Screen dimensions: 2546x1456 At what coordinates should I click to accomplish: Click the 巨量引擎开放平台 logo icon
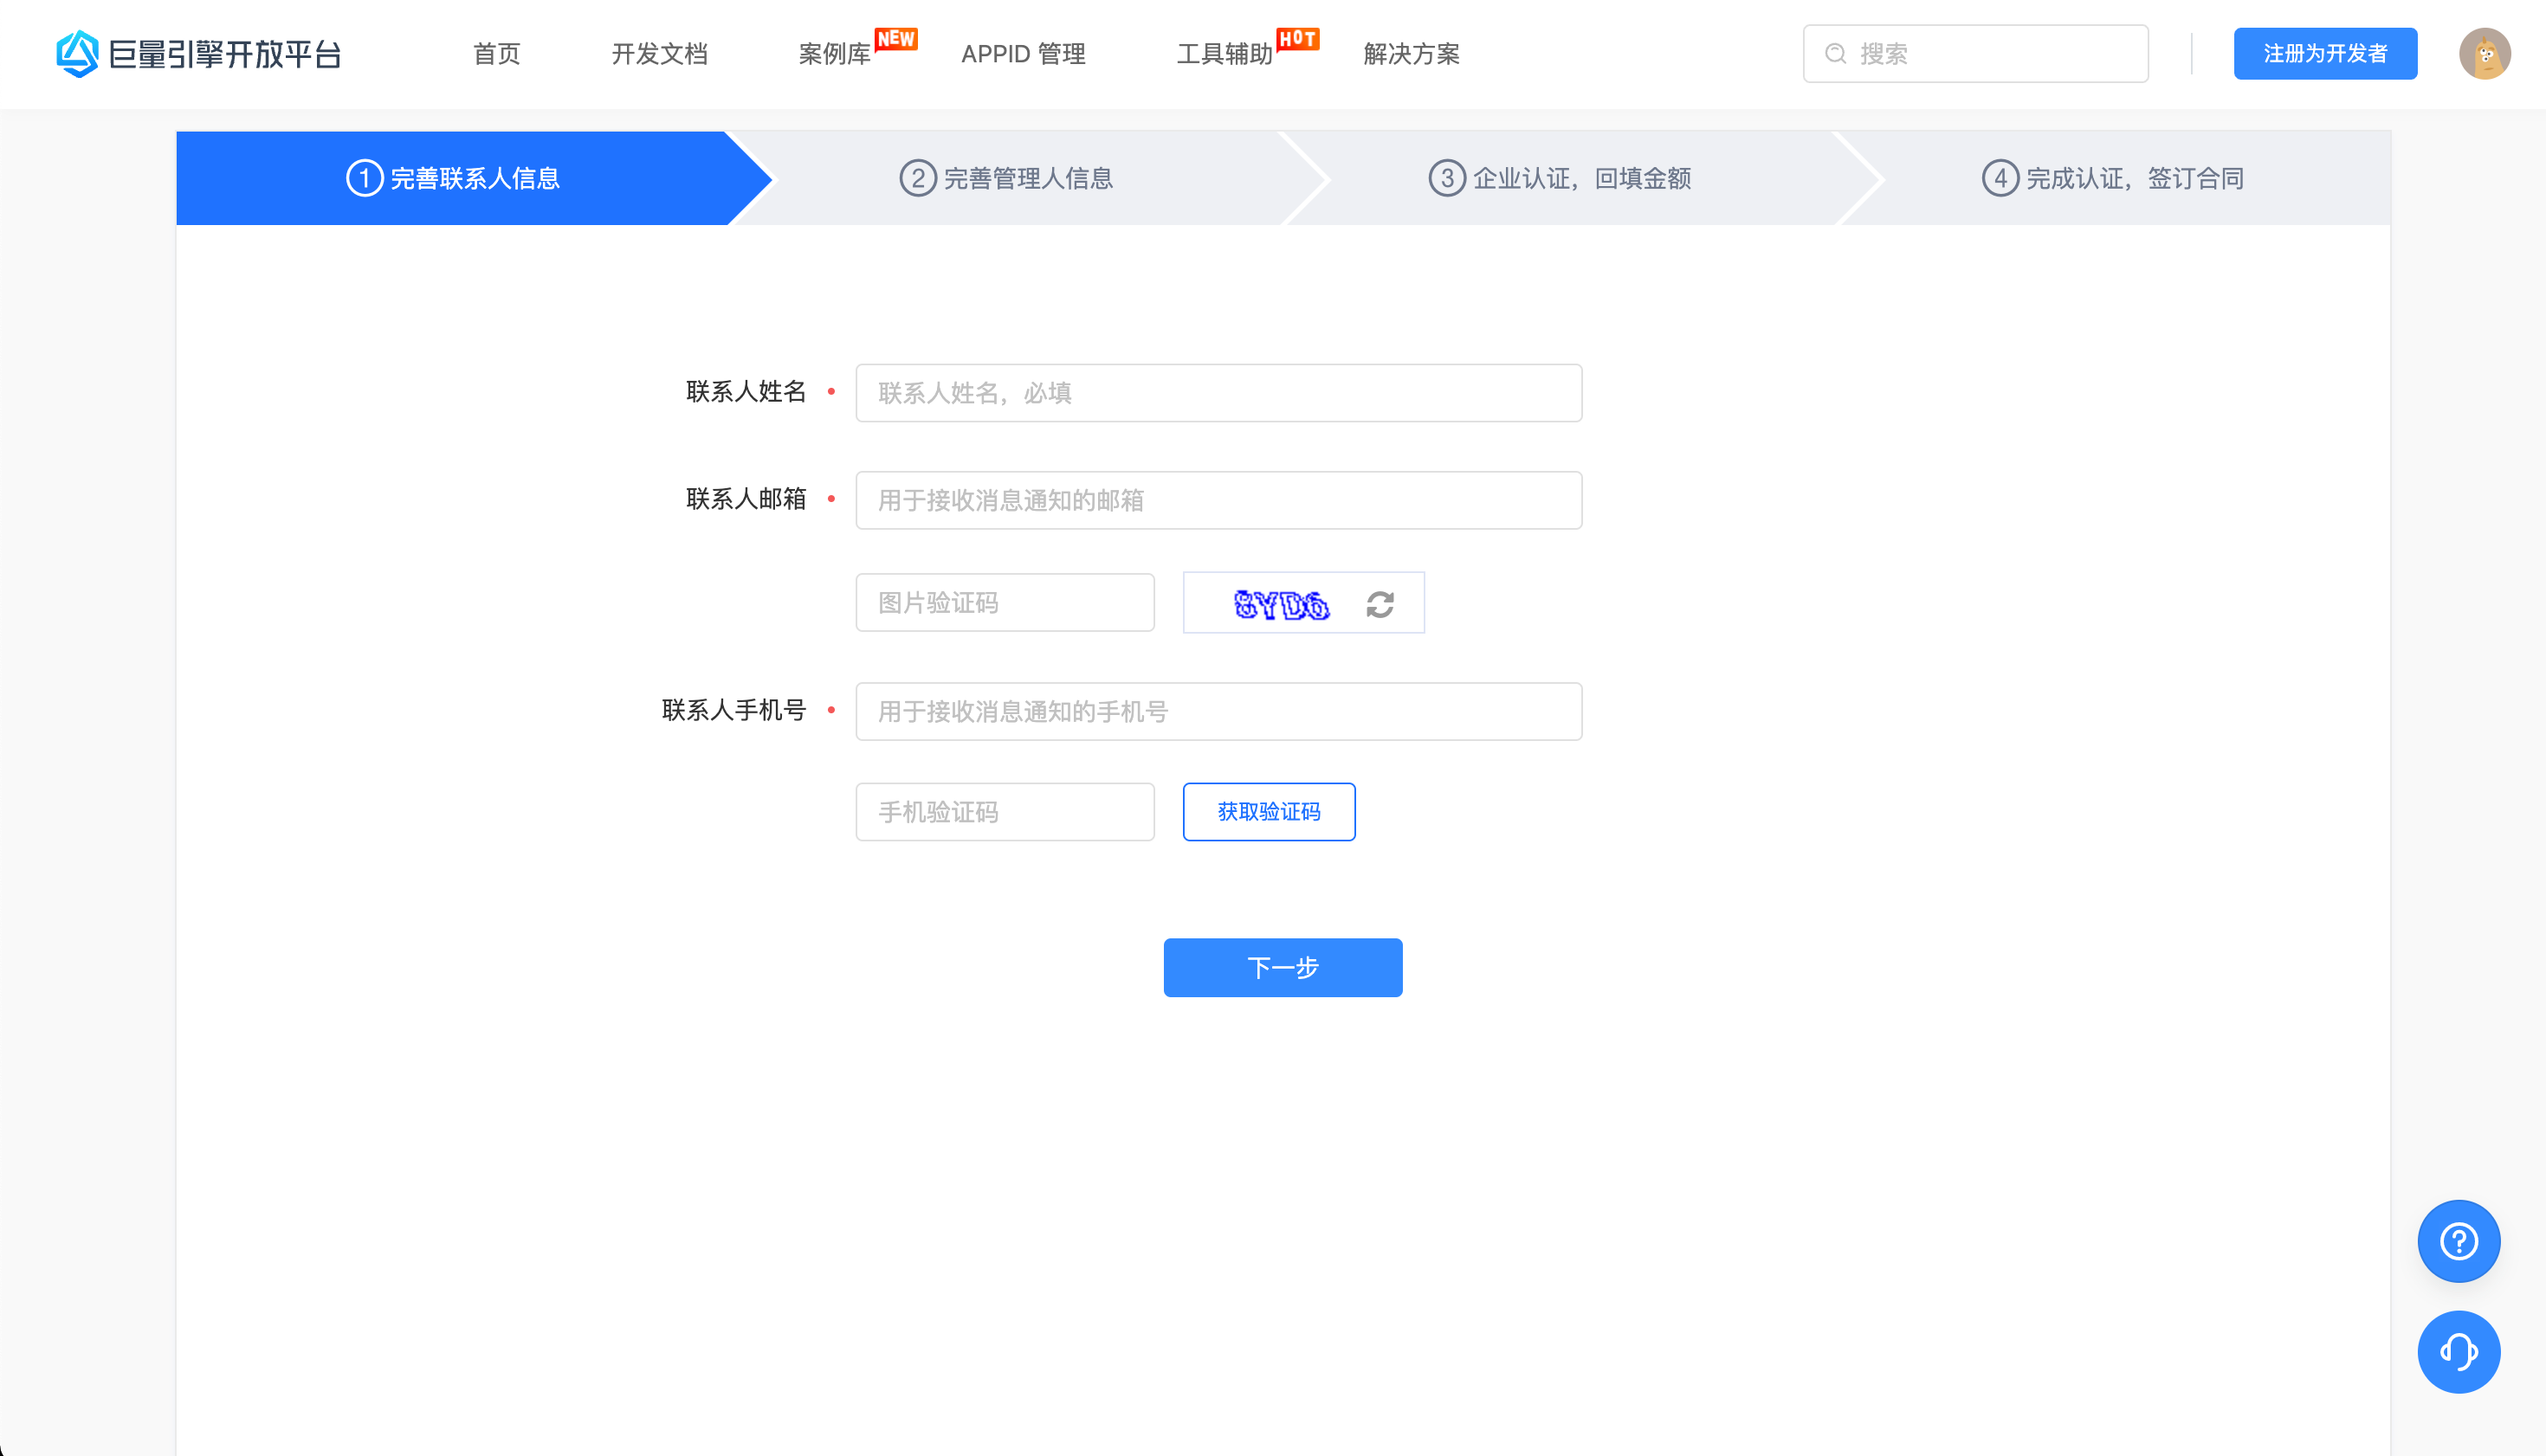point(77,53)
